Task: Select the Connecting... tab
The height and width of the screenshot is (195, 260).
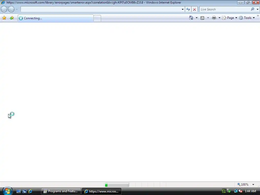Action: click(x=56, y=18)
